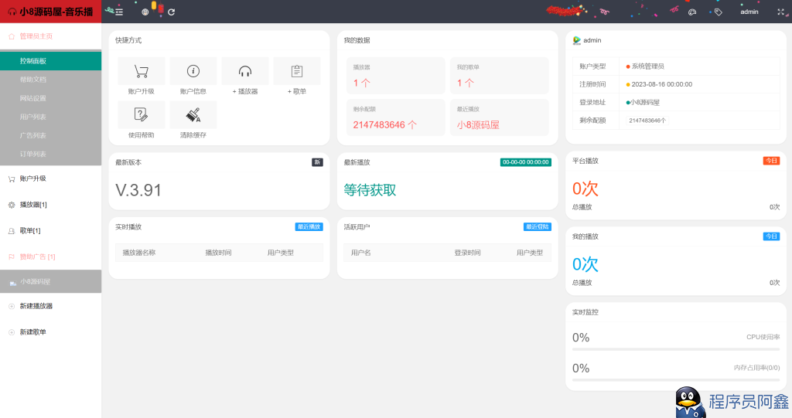Click 新建播放器 in sidebar
Viewport: 792px width, 418px height.
point(50,306)
